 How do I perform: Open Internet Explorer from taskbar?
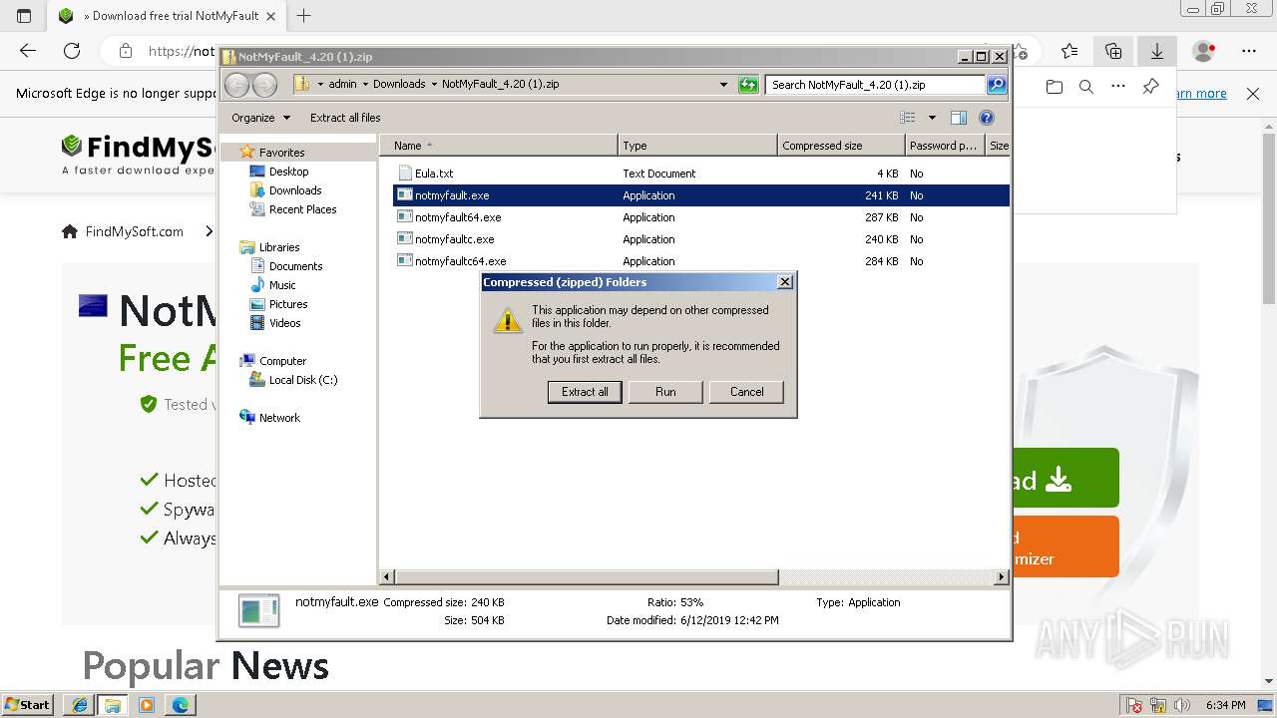[x=79, y=705]
